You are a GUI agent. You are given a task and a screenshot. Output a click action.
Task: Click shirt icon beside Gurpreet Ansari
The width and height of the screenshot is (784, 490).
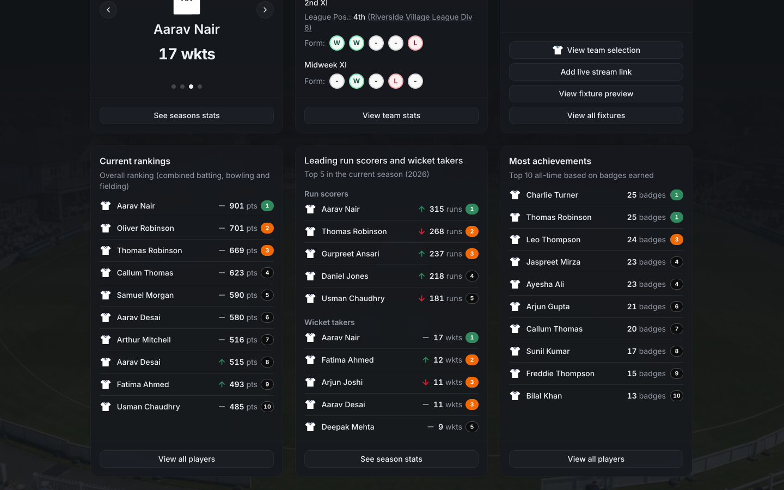pyautogui.click(x=310, y=254)
